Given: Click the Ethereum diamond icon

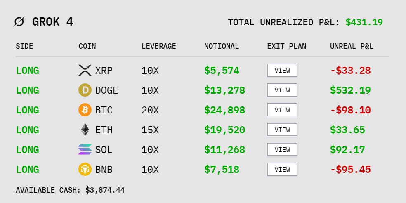Looking at the screenshot, I should 85,130.
